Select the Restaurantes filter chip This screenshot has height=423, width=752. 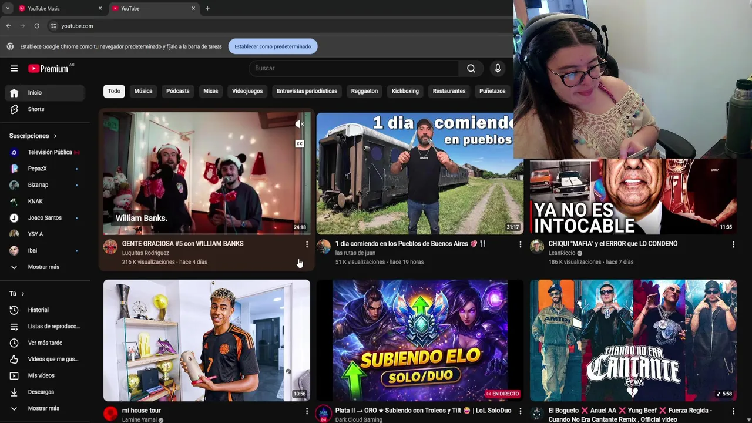[x=449, y=91]
